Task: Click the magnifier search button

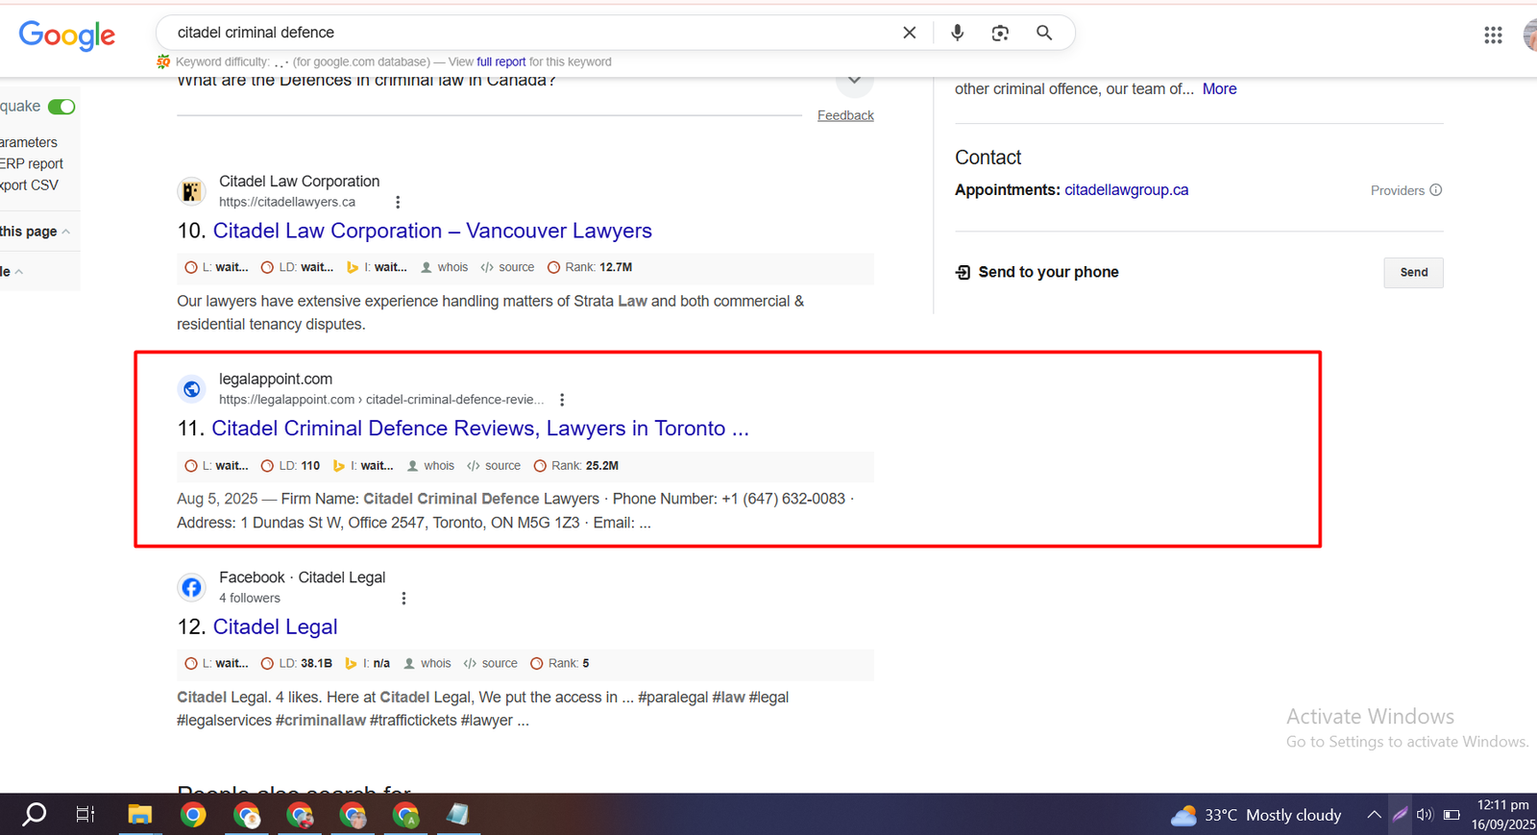Action: coord(1044,33)
